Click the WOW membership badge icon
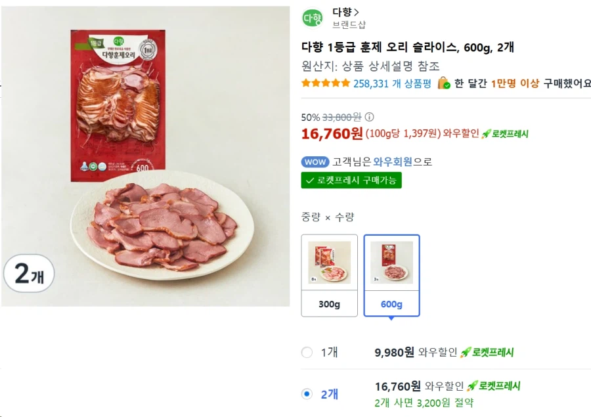 [x=315, y=162]
